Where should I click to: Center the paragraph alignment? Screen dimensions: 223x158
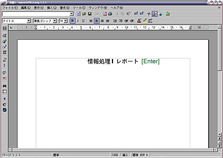coord(97,21)
